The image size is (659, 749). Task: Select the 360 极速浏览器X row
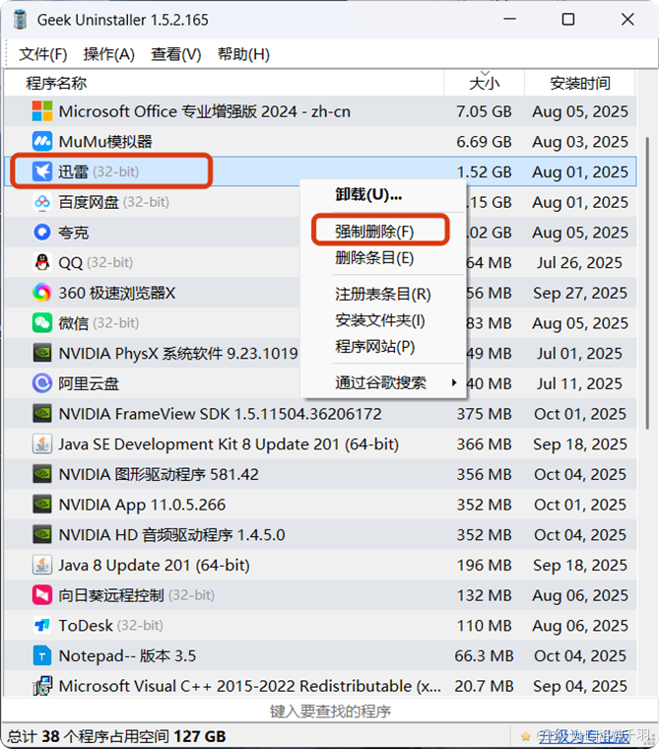click(x=320, y=293)
